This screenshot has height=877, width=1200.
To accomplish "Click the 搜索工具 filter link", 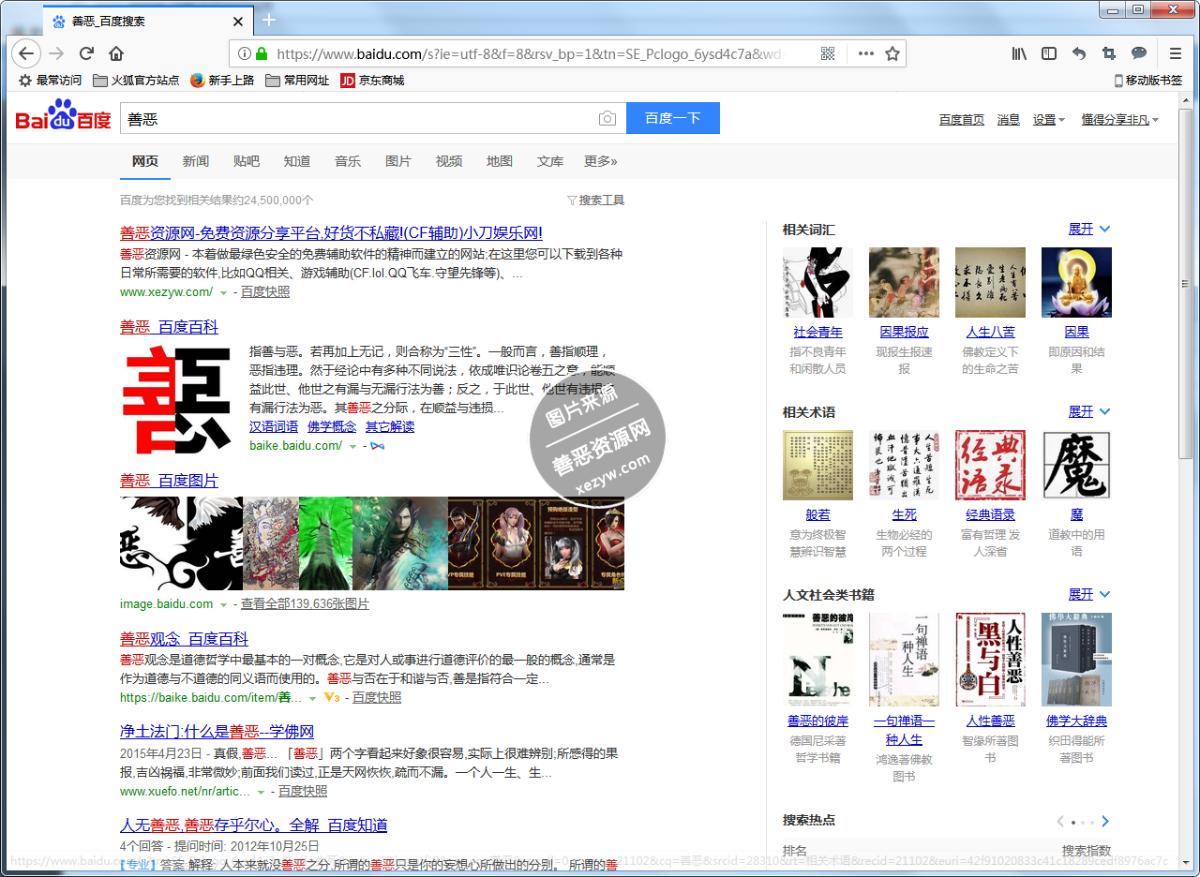I will tap(596, 201).
